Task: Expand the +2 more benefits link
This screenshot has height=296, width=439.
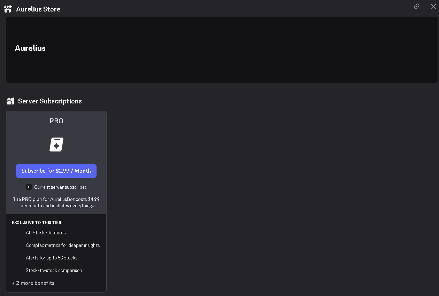Action: pos(33,283)
